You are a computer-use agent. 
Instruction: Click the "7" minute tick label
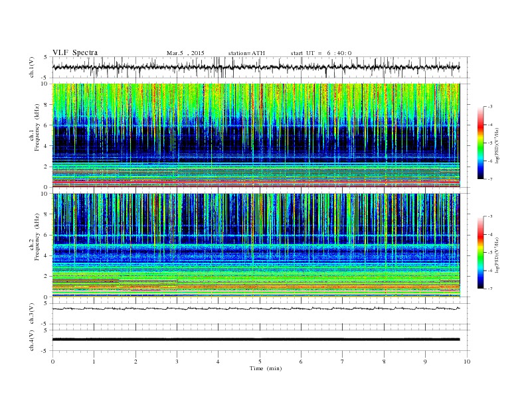pyautogui.click(x=343, y=362)
